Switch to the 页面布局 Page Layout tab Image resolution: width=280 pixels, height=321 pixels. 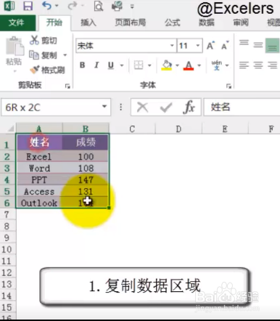point(130,23)
